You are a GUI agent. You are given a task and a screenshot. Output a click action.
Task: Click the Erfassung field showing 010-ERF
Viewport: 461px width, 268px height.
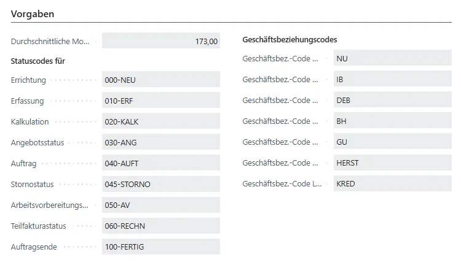tap(161, 101)
